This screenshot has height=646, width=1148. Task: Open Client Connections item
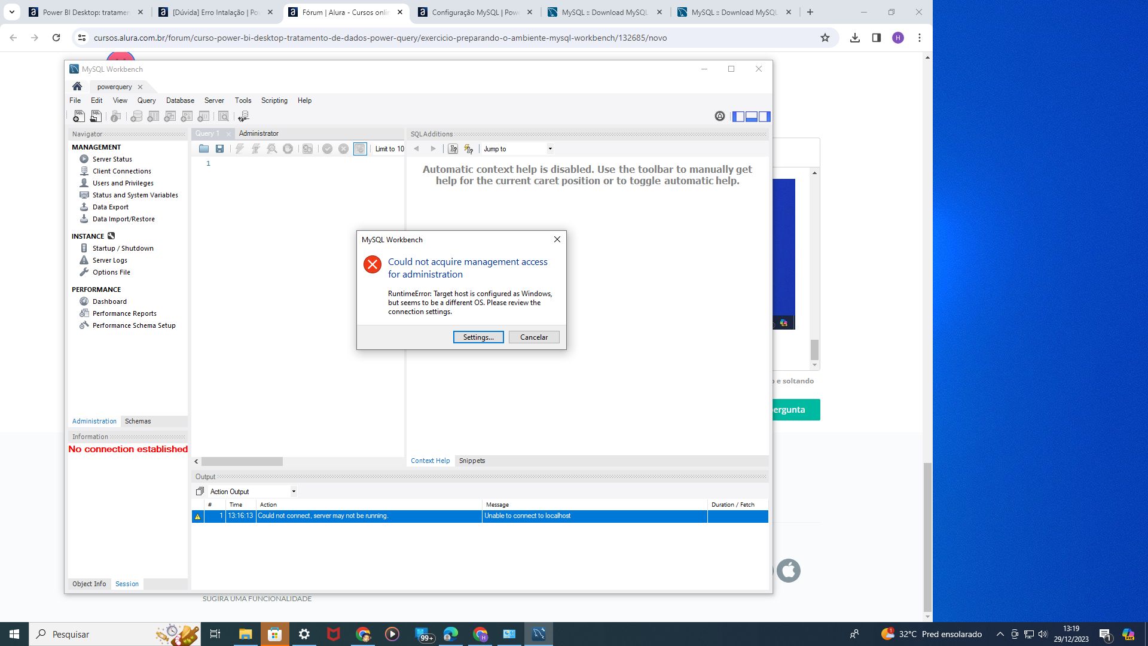121,171
